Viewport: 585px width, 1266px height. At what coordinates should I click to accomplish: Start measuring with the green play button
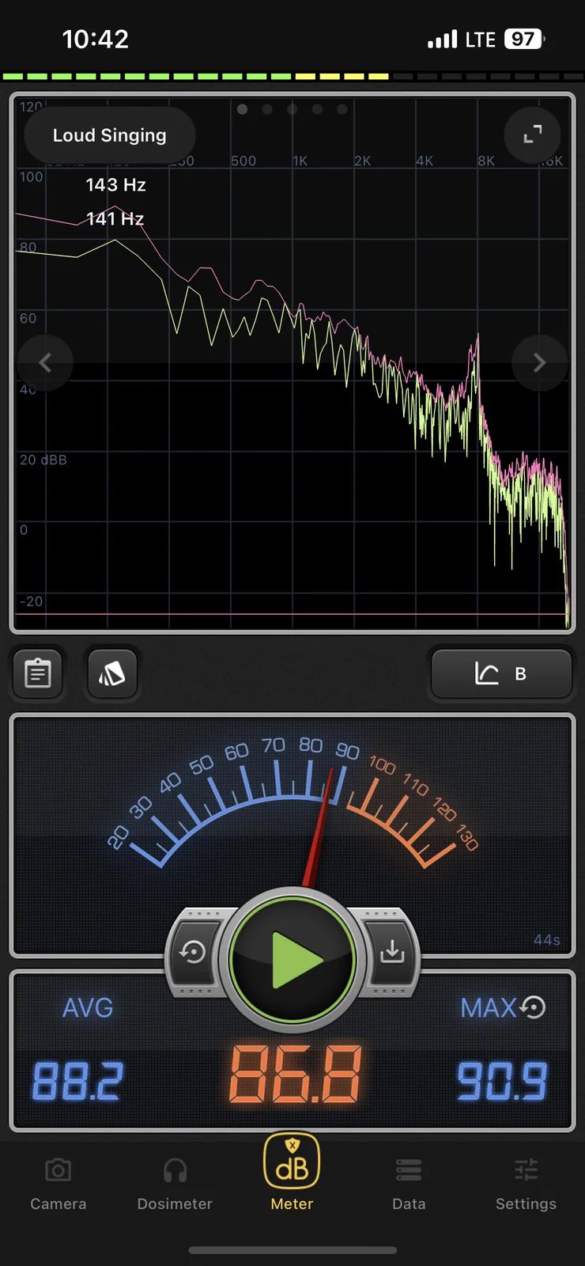pos(292,960)
